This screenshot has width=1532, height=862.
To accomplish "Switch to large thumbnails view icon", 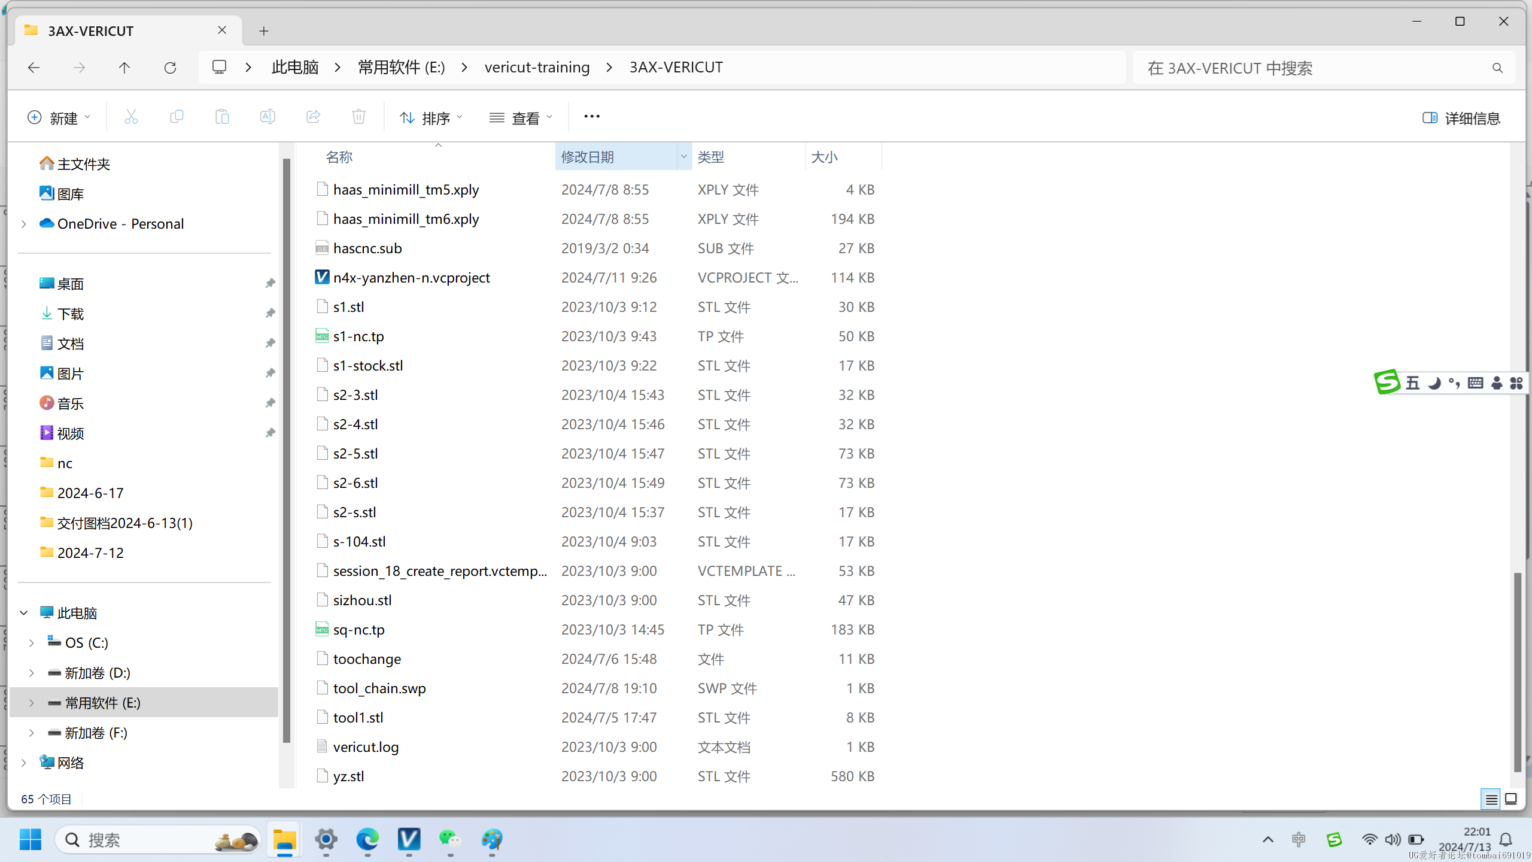I will (x=1511, y=799).
